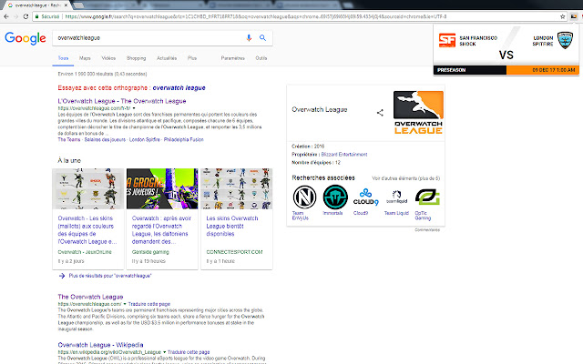This screenshot has height=364, width=583.
Task: Click 'Traduire cette page' for overwatchleague.com
Action: [x=149, y=304]
